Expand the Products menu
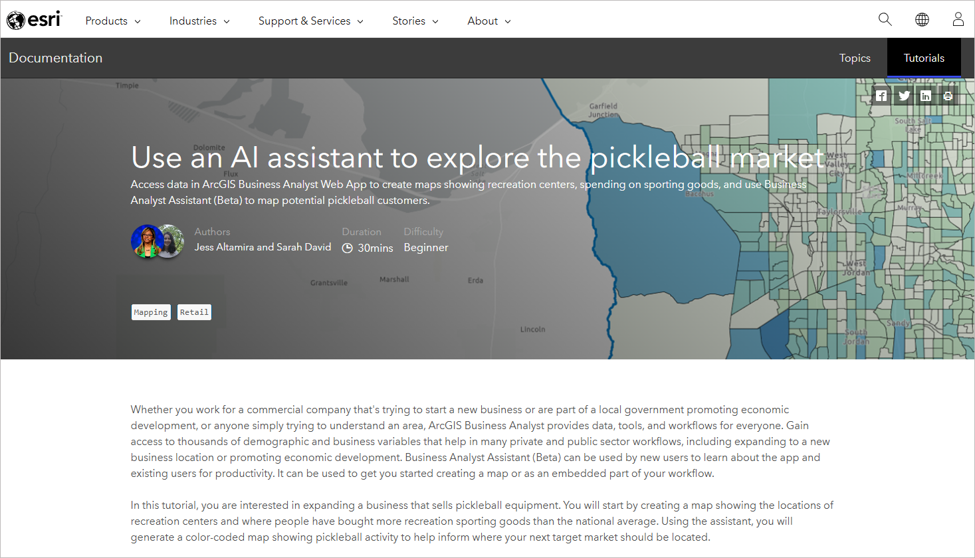The image size is (975, 558). click(x=113, y=21)
